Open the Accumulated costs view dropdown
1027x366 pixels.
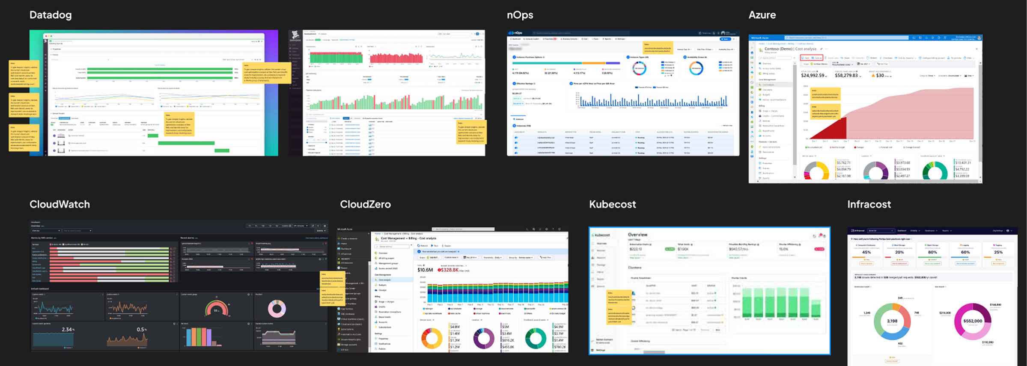(x=842, y=64)
